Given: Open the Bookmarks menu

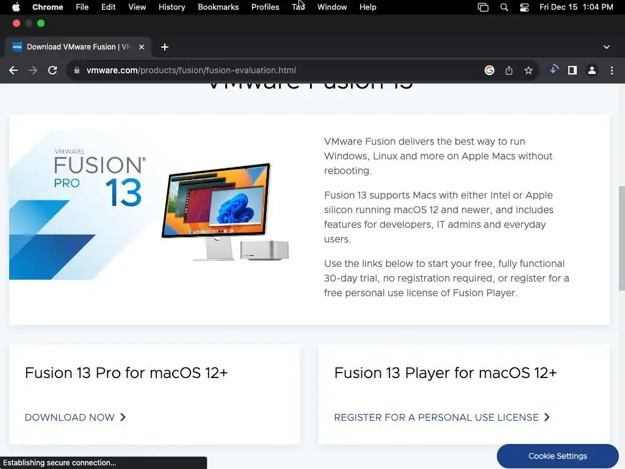Looking at the screenshot, I should [x=218, y=7].
